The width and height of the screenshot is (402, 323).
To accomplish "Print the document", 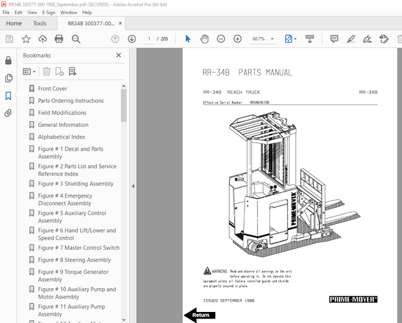I will [59, 39].
